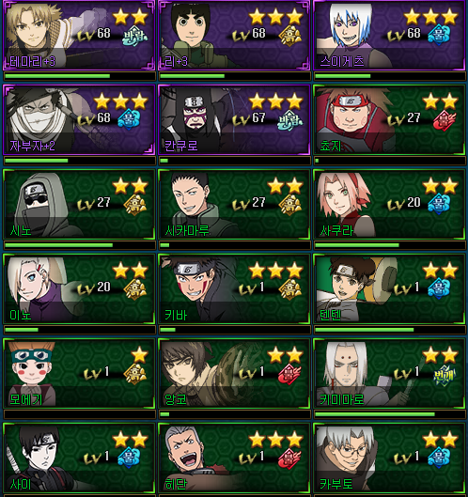Image resolution: width=468 pixels, height=497 pixels.
Task: Click the lightning element icon on 키미마로 card
Action: point(445,374)
